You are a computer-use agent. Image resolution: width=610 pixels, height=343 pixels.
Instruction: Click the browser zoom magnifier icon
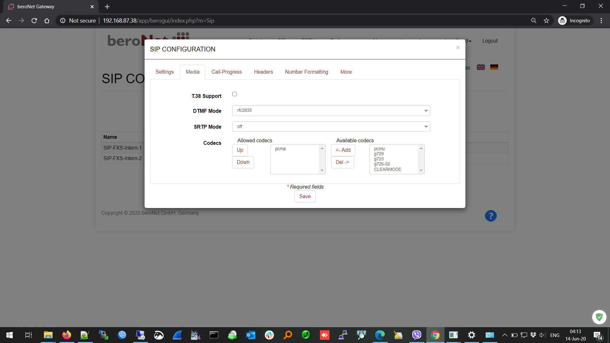pyautogui.click(x=533, y=21)
